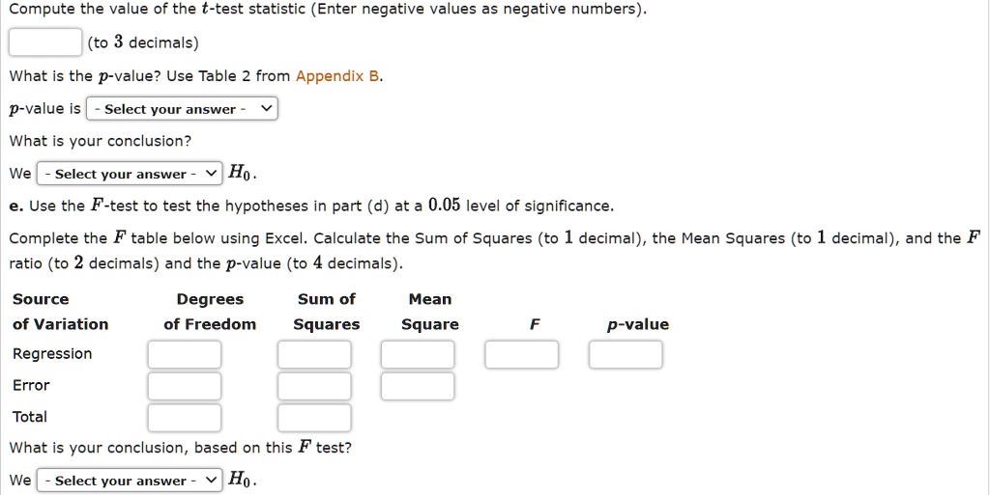
Task: Click the Error Sum of Squares field
Action: point(314,387)
